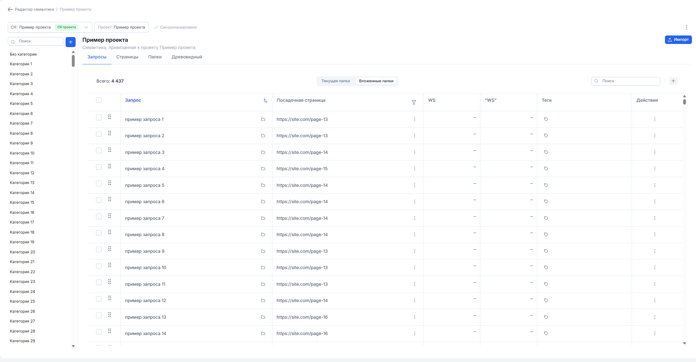Open actions menu for пример запроса 12 row
The height and width of the screenshot is (362, 696).
(x=655, y=300)
